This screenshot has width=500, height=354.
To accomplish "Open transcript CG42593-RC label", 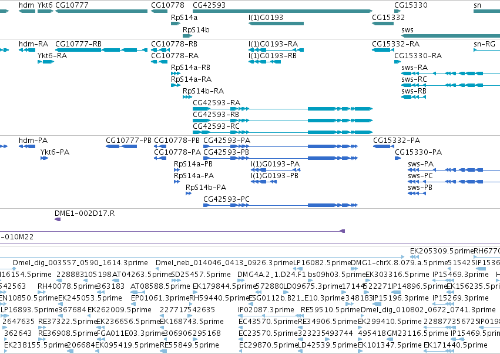I will pos(216,126).
